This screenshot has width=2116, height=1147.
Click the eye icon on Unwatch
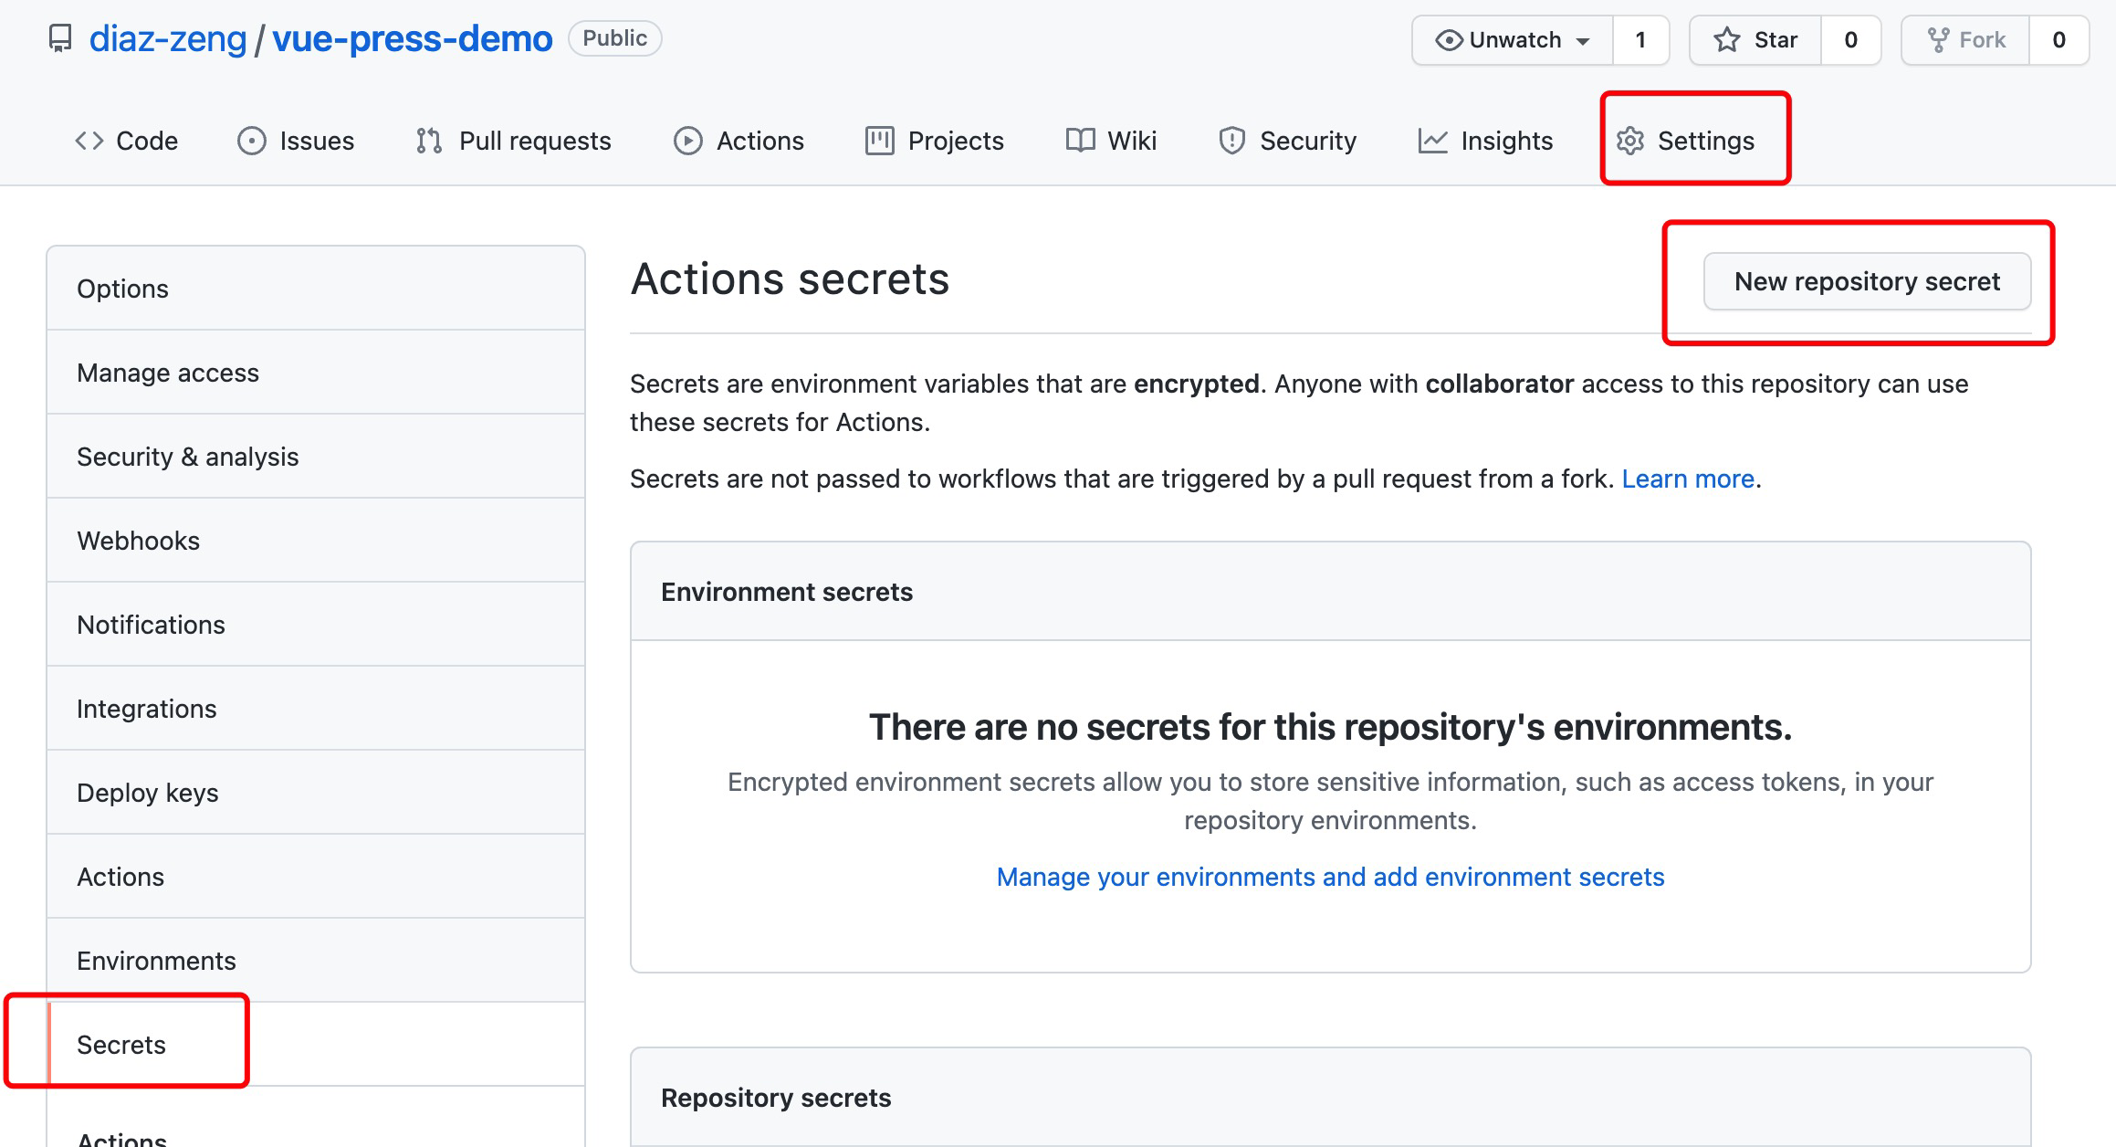[x=1449, y=40]
